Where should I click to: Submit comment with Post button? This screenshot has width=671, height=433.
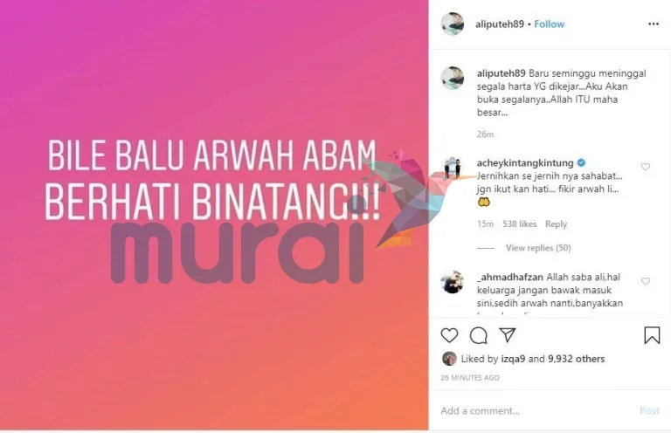click(x=649, y=411)
